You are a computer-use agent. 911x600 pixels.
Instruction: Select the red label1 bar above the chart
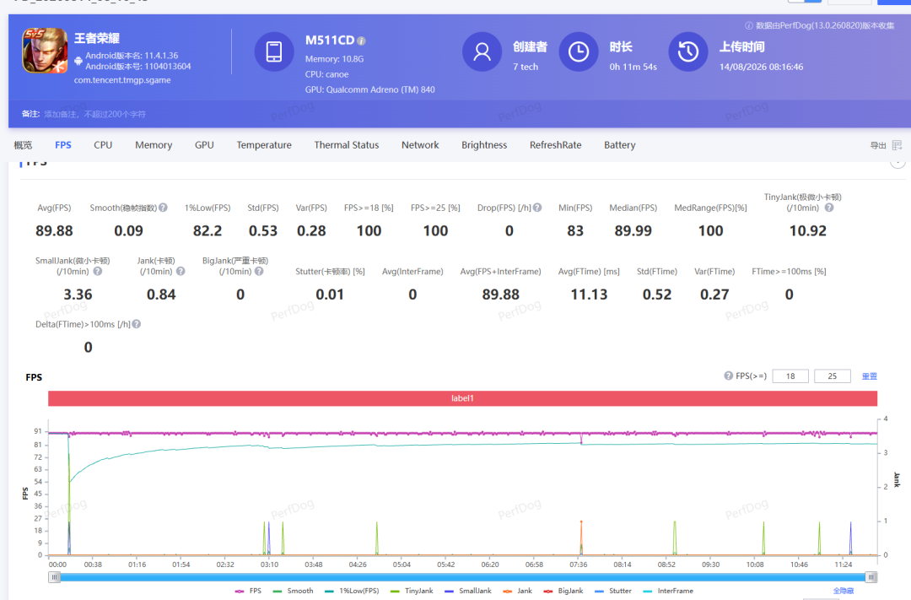pyautogui.click(x=462, y=398)
